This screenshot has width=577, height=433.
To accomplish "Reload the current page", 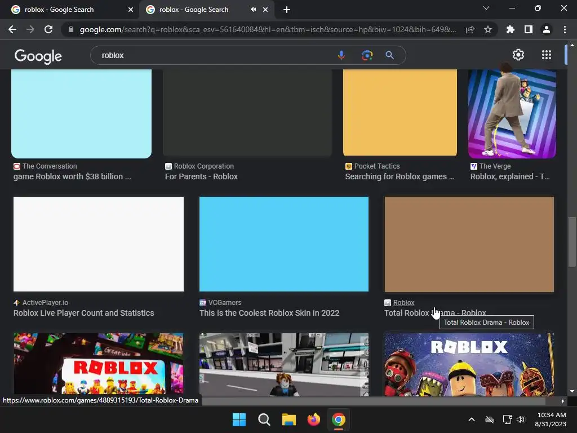I will [48, 29].
